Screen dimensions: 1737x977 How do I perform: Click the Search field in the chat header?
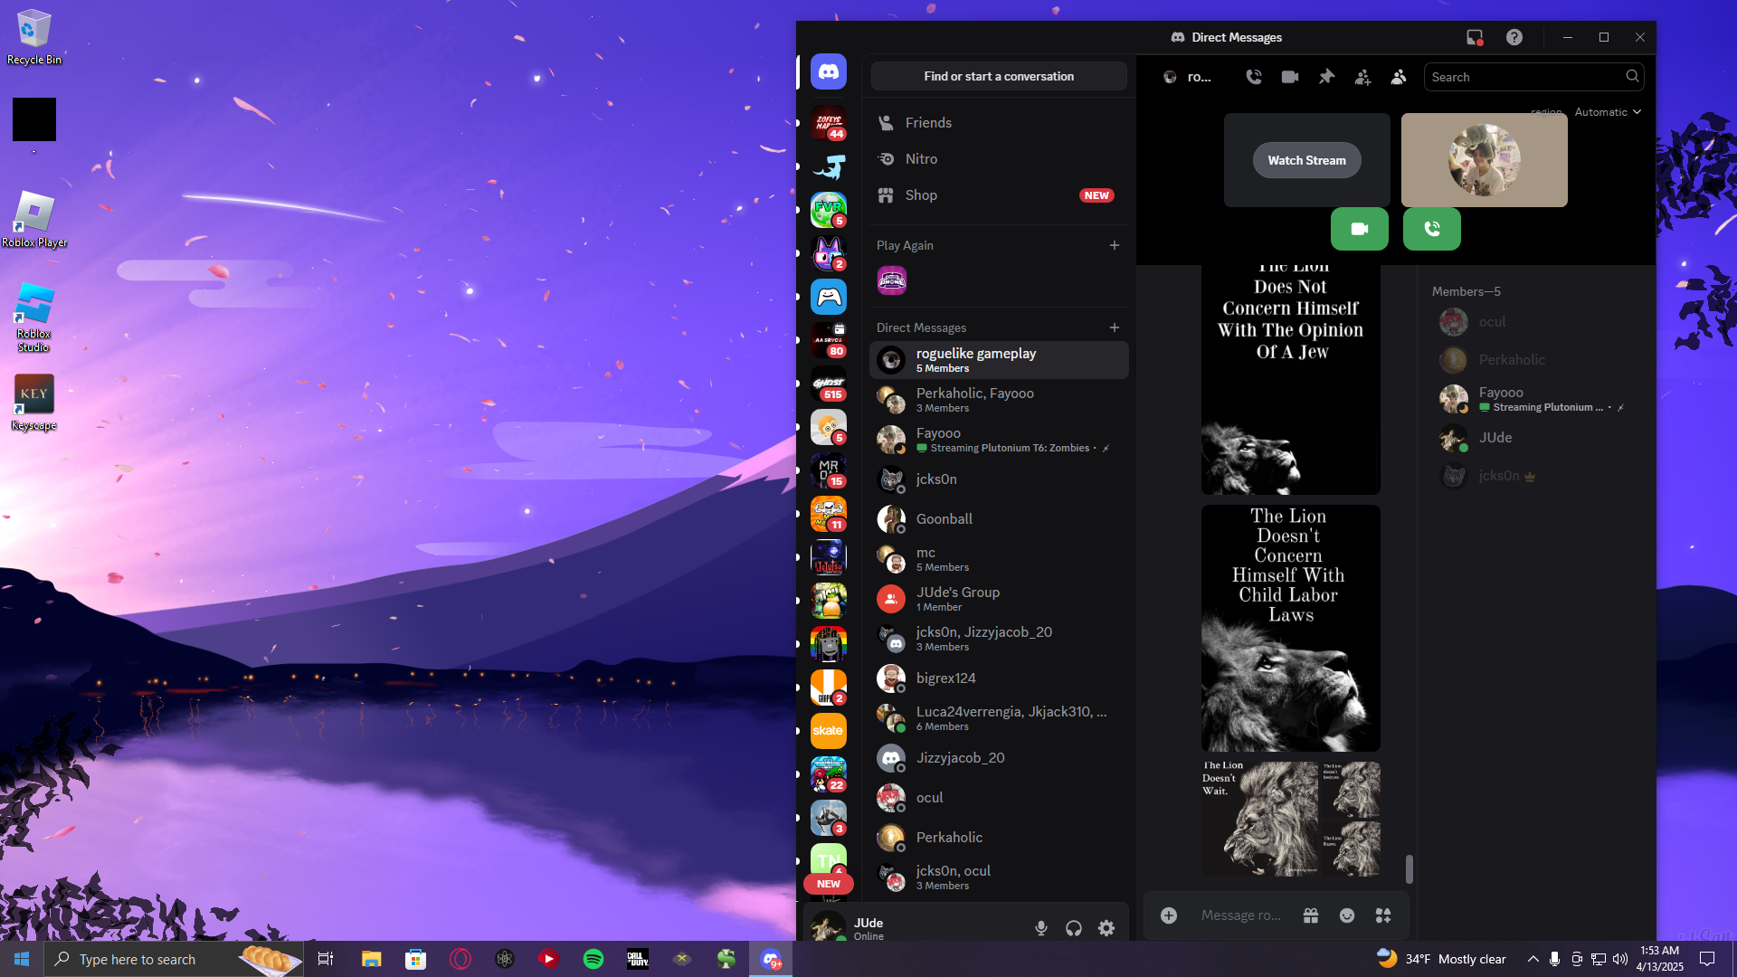point(1533,77)
